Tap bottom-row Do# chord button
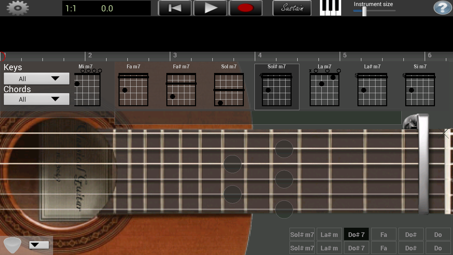Screen dimensions: 453x255 [411, 248]
